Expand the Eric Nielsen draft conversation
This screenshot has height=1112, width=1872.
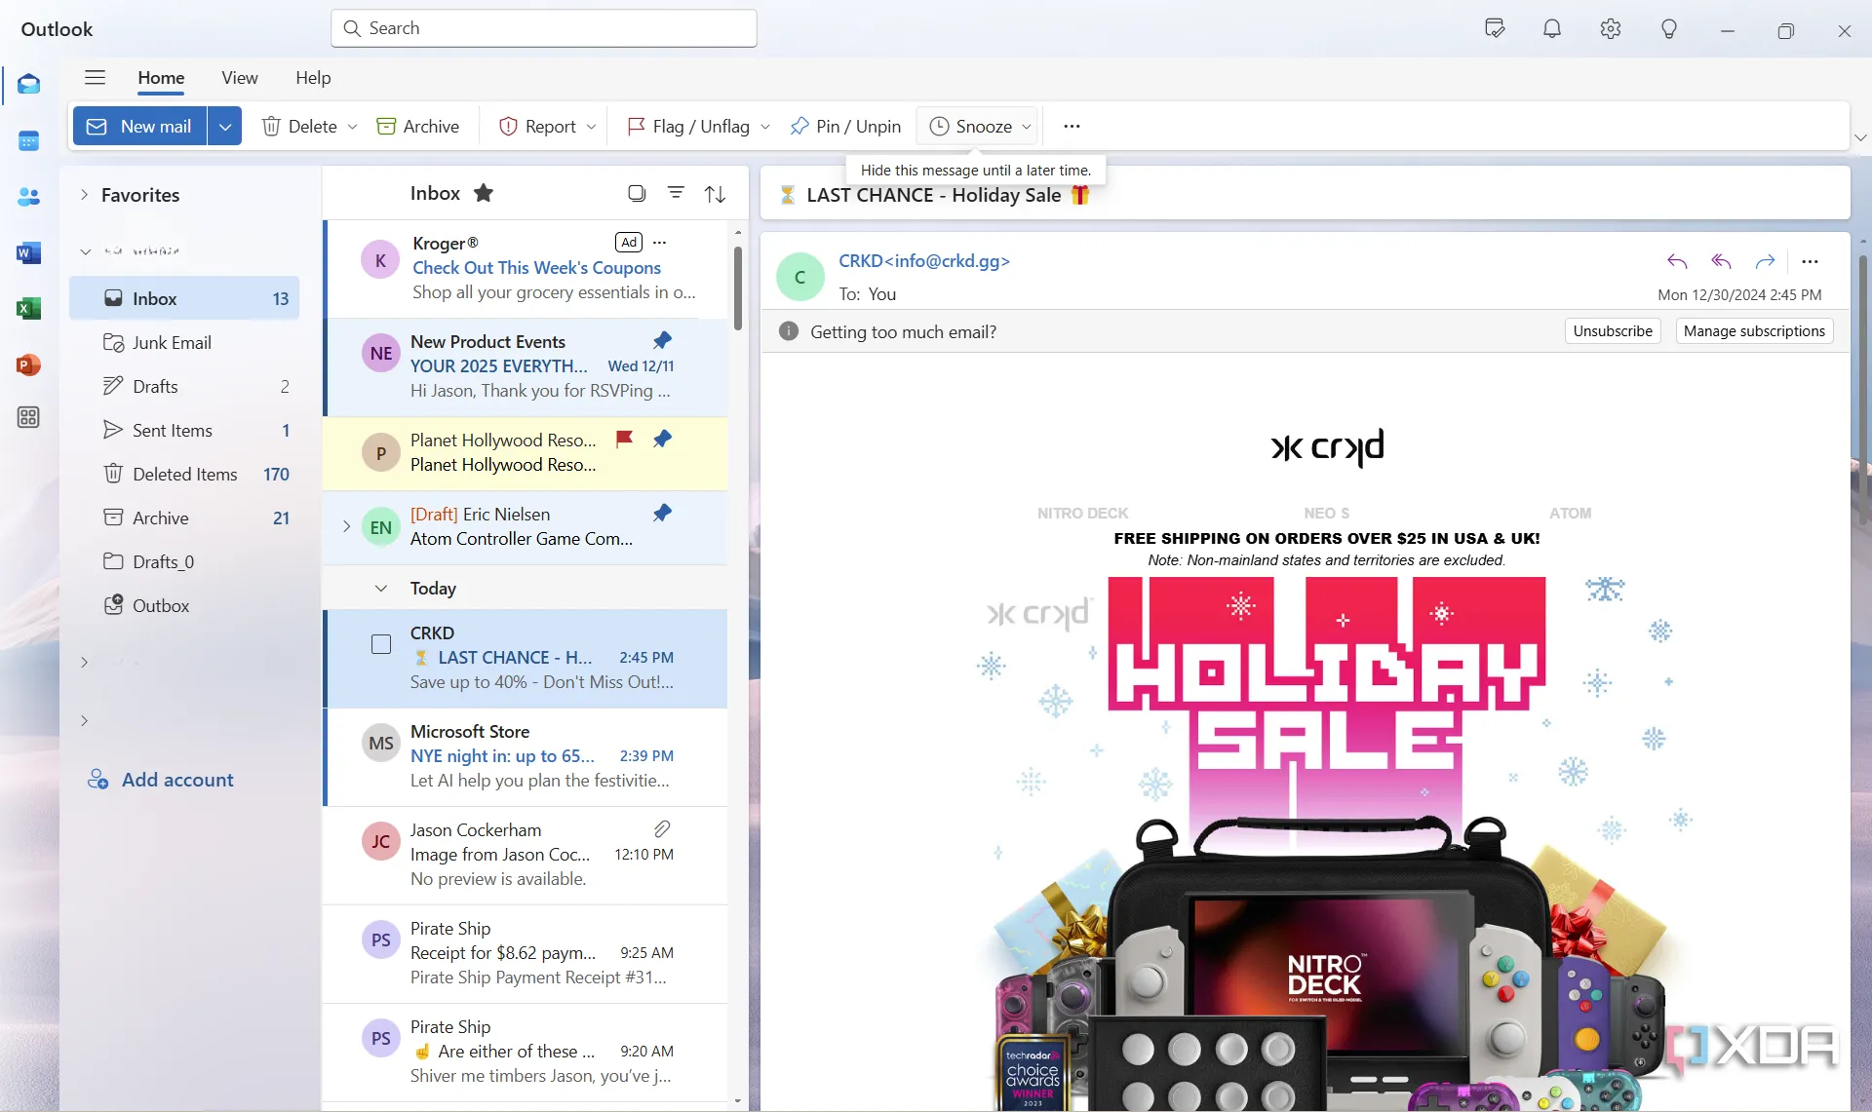click(346, 526)
